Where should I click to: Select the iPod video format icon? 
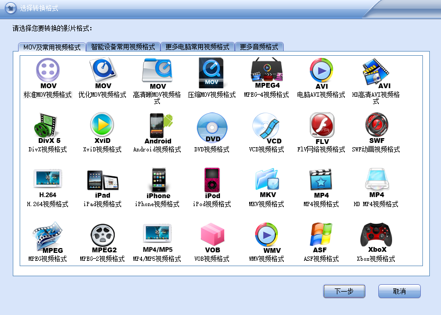tap(213, 183)
